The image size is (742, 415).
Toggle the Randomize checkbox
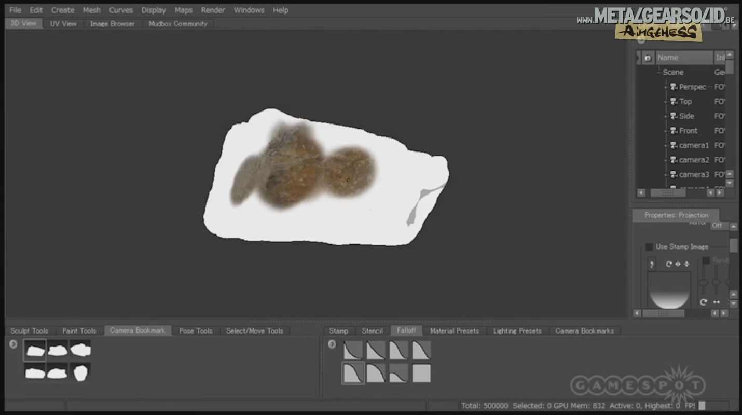click(706, 260)
